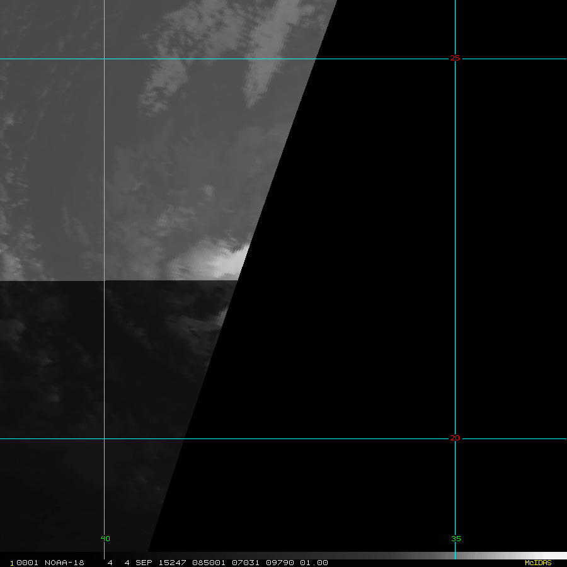The image size is (567, 567).
Task: Click the 01.00 resolution value
Action: coord(314,563)
